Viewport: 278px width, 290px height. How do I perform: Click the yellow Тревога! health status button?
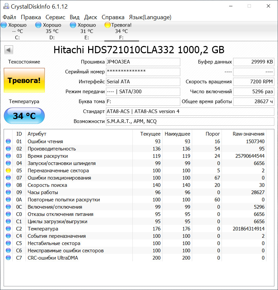coord(24,80)
